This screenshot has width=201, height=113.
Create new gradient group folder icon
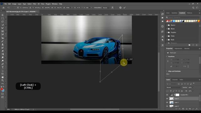[189, 45]
